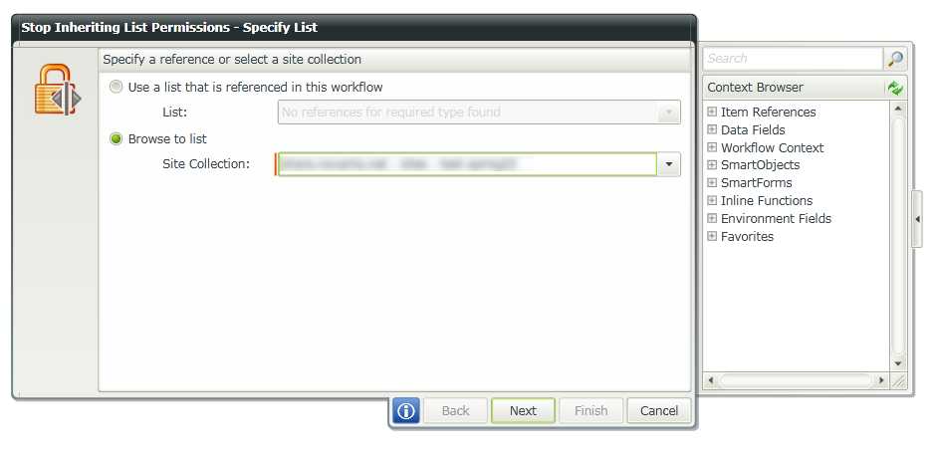Viewport: 933px width, 460px height.
Task: Select the 'Browse to list' option
Action: coord(117,138)
